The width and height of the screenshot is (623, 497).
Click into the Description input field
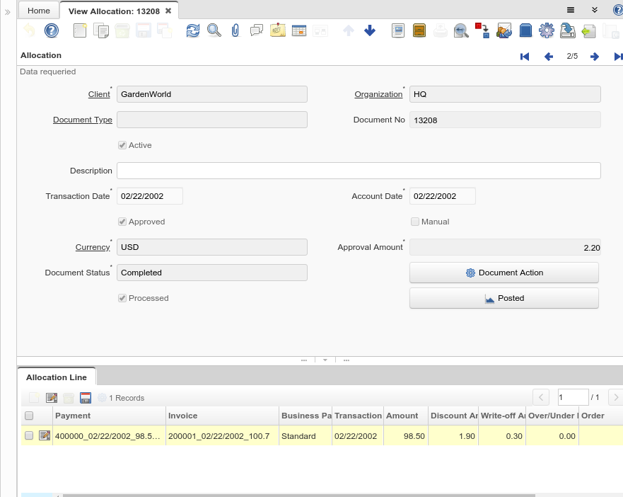point(359,171)
